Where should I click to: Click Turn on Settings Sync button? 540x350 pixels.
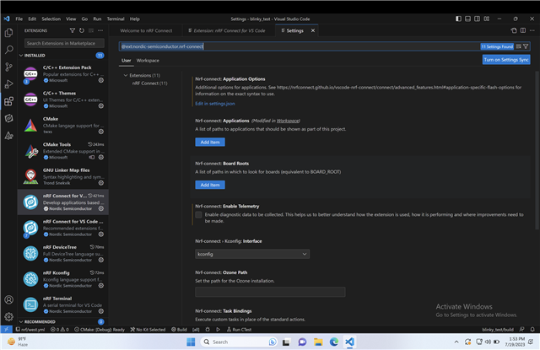click(x=506, y=60)
